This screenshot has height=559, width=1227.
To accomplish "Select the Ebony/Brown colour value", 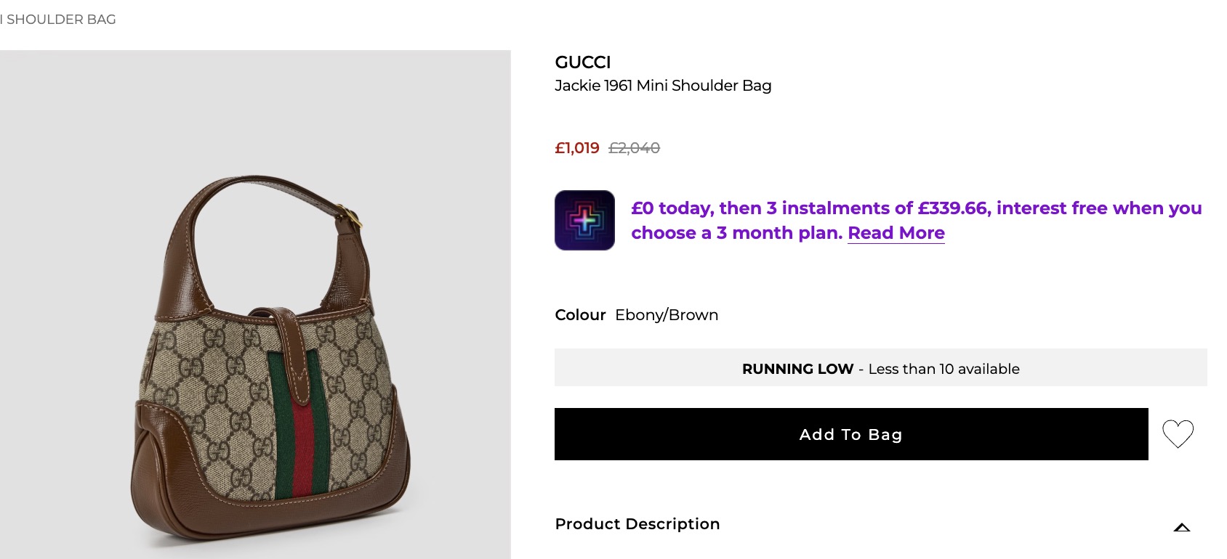I will click(666, 315).
